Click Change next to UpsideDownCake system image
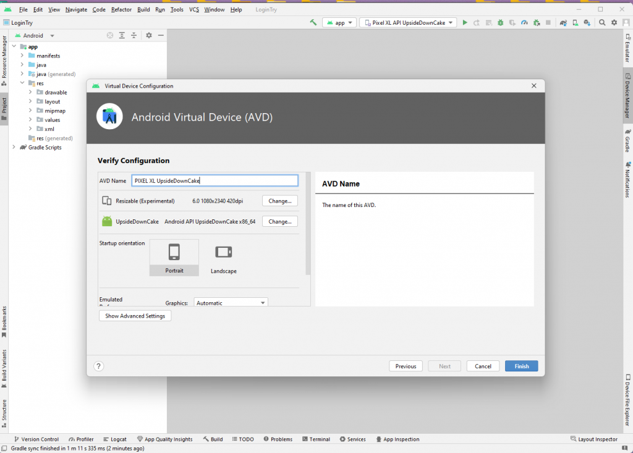This screenshot has height=453, width=633. click(280, 221)
